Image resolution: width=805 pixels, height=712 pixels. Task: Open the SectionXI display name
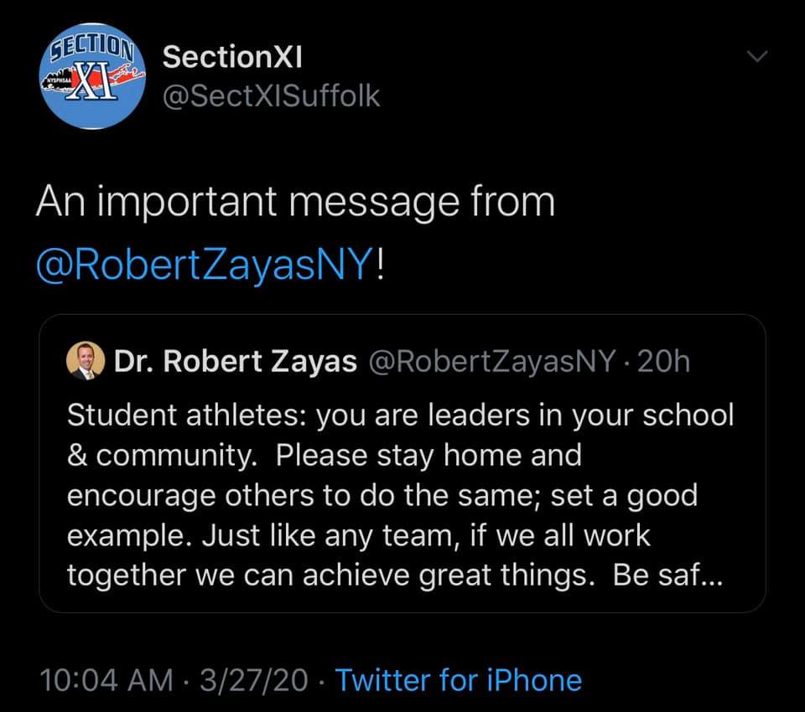232,58
